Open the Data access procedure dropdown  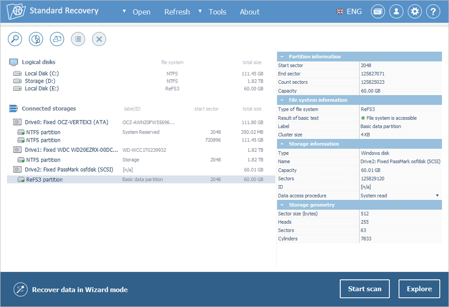(x=437, y=195)
